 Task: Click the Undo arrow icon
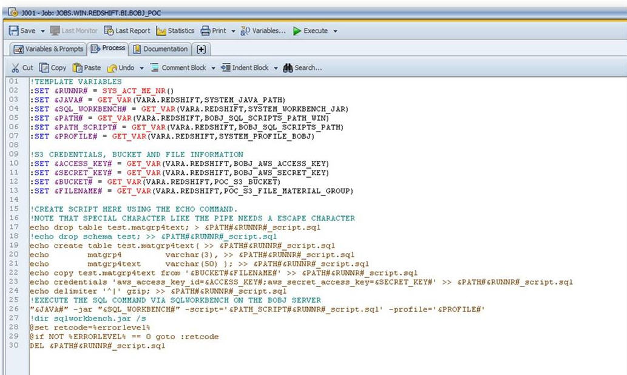[112, 69]
